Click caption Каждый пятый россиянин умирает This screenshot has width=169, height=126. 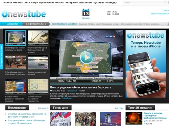[x=15, y=99]
